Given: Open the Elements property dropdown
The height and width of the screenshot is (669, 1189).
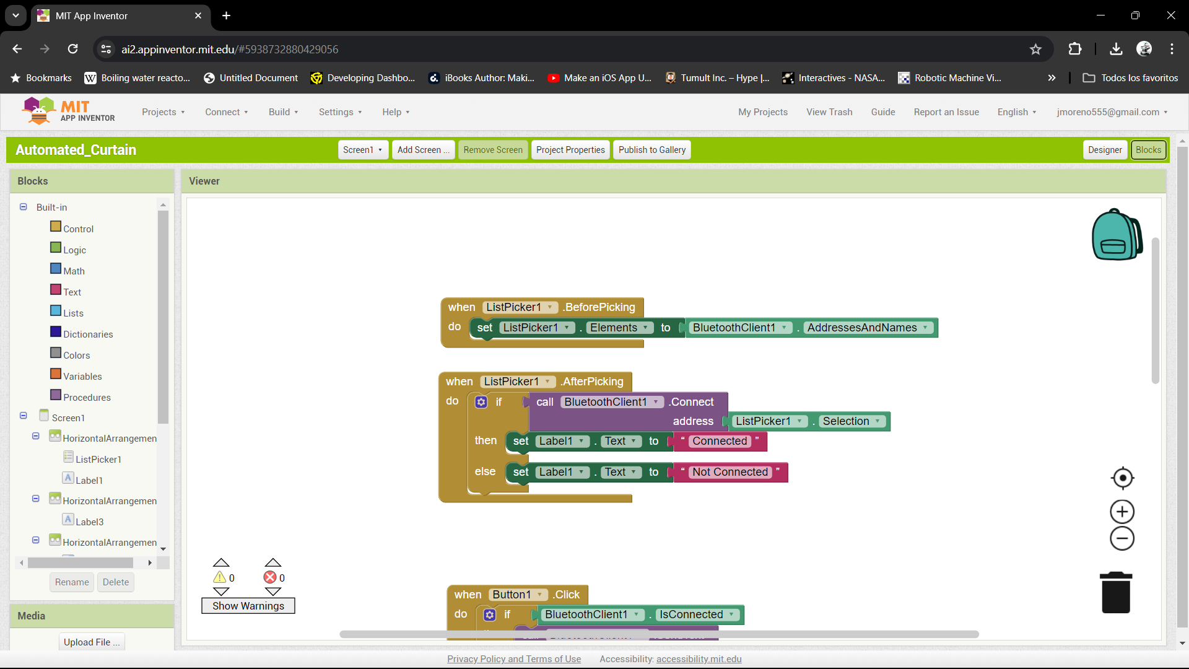Looking at the screenshot, I should 619,328.
